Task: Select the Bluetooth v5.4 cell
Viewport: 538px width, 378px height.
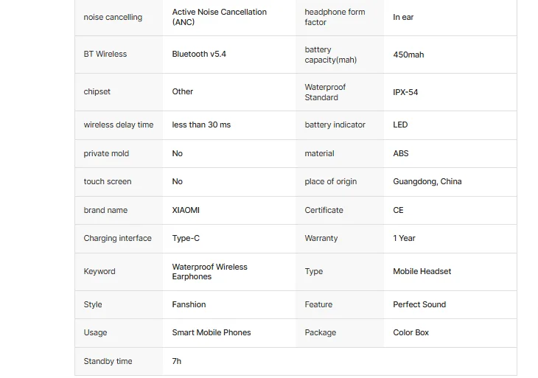Action: pos(199,55)
